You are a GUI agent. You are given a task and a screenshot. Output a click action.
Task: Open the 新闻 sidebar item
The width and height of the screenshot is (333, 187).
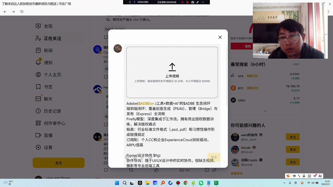click(x=59, y=50)
